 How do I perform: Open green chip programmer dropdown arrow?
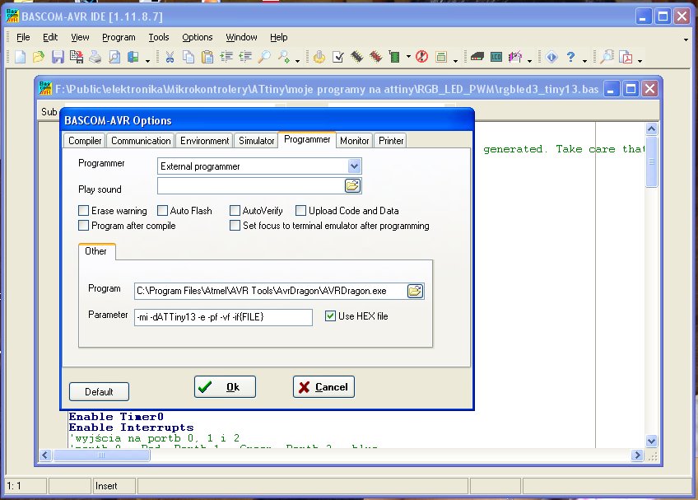[x=408, y=57]
